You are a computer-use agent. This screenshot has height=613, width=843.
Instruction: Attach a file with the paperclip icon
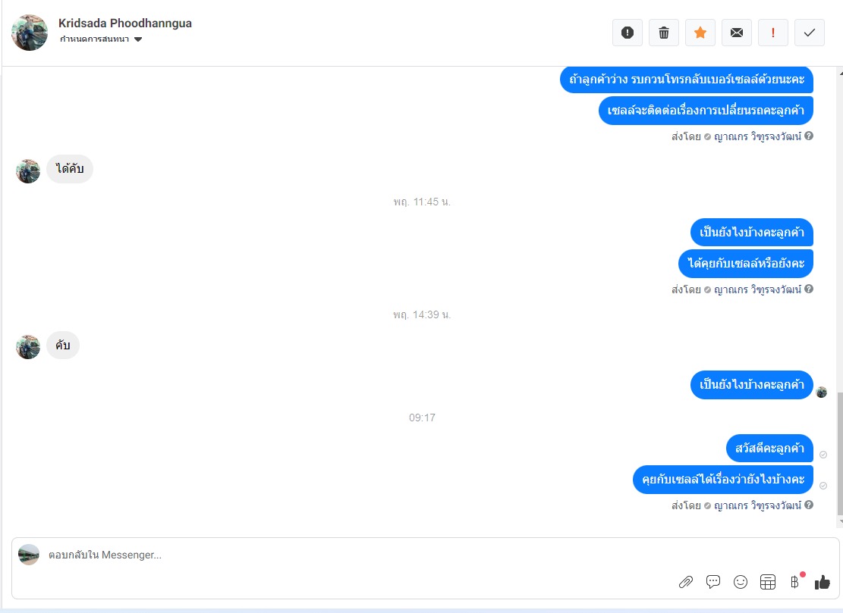(685, 582)
